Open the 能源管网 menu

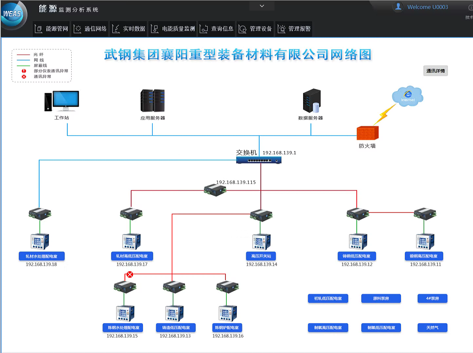52,29
